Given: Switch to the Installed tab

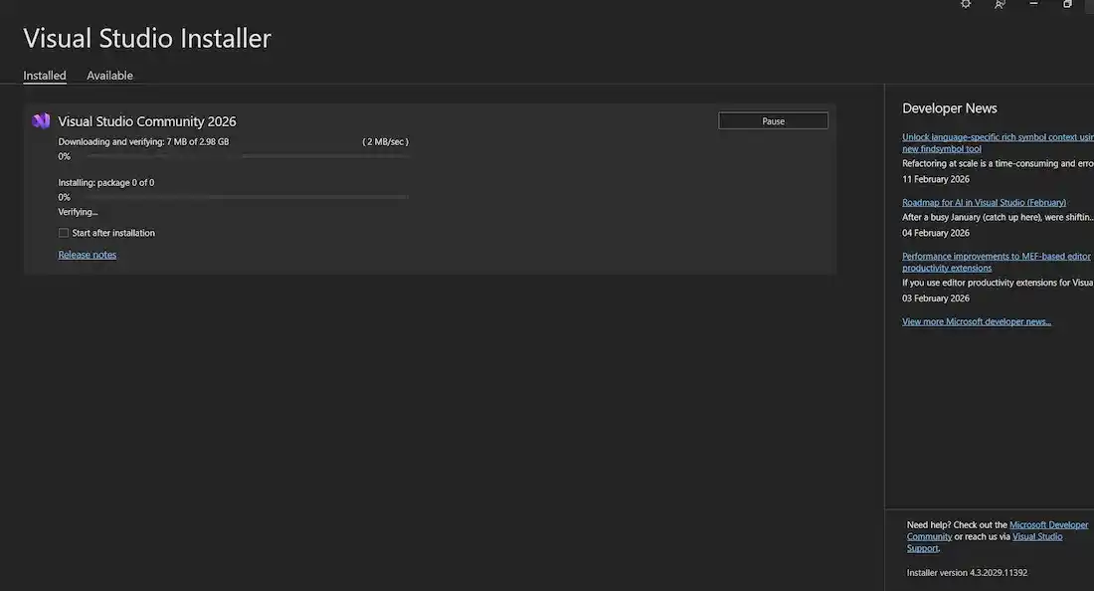Looking at the screenshot, I should [x=45, y=76].
